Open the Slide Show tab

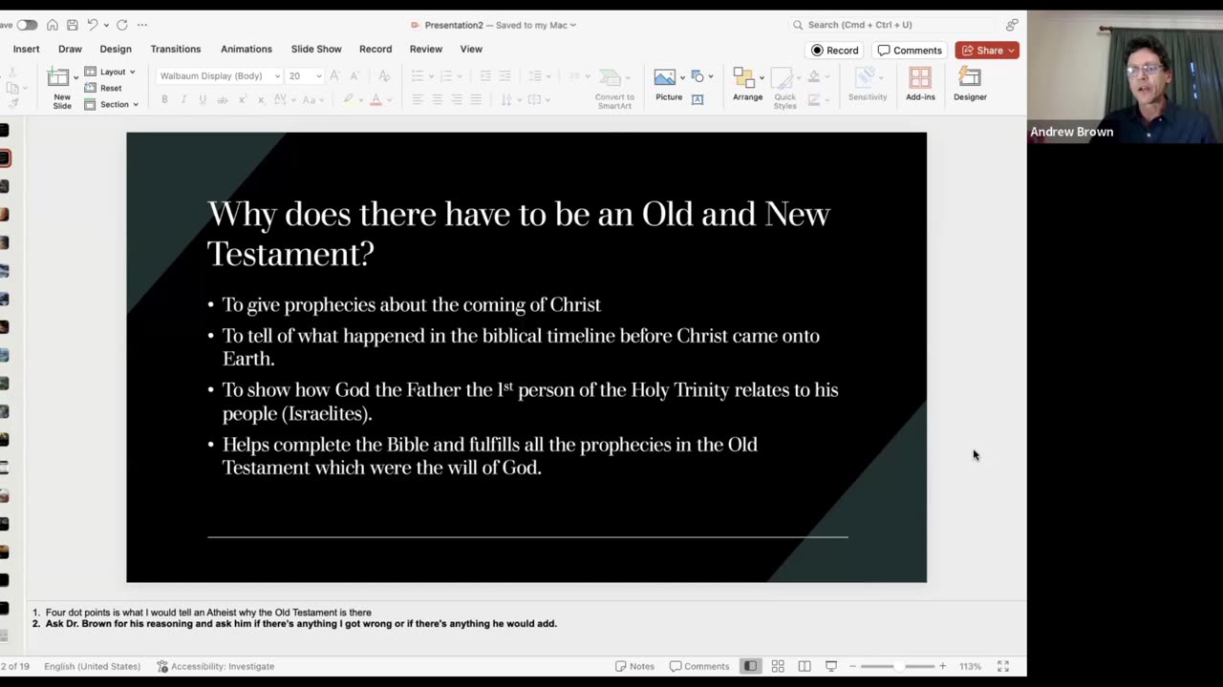[x=316, y=49]
